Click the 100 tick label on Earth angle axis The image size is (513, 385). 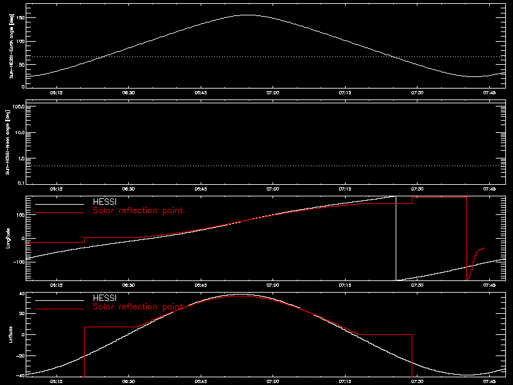21,41
